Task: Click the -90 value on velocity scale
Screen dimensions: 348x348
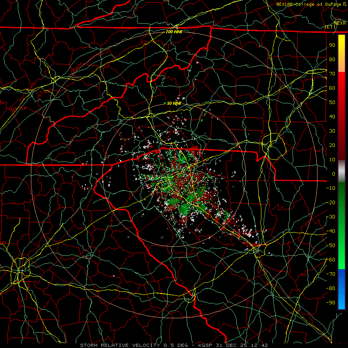Action: click(x=331, y=303)
